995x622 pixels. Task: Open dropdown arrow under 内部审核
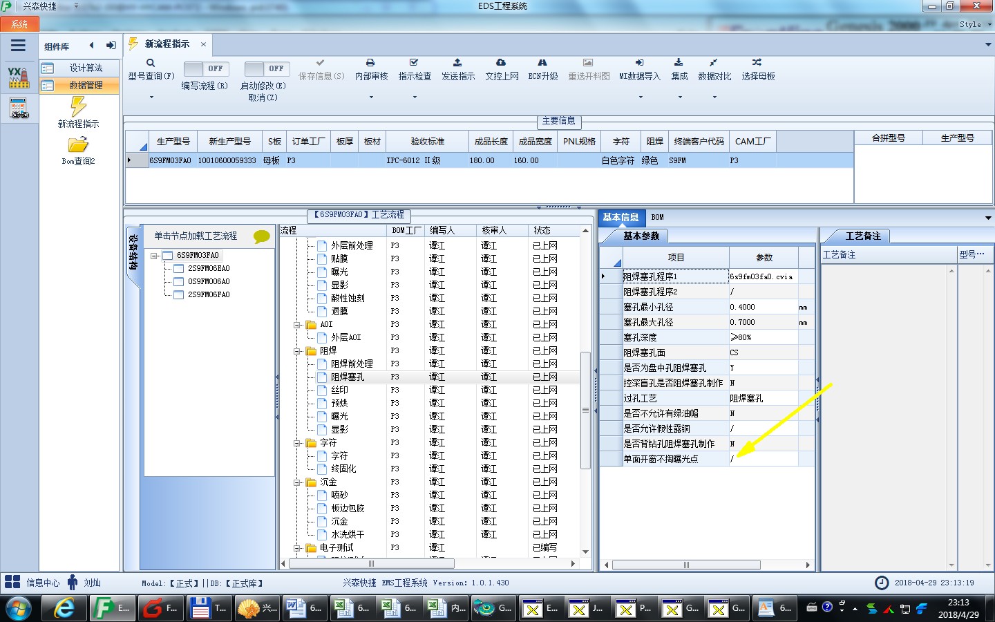(371, 97)
